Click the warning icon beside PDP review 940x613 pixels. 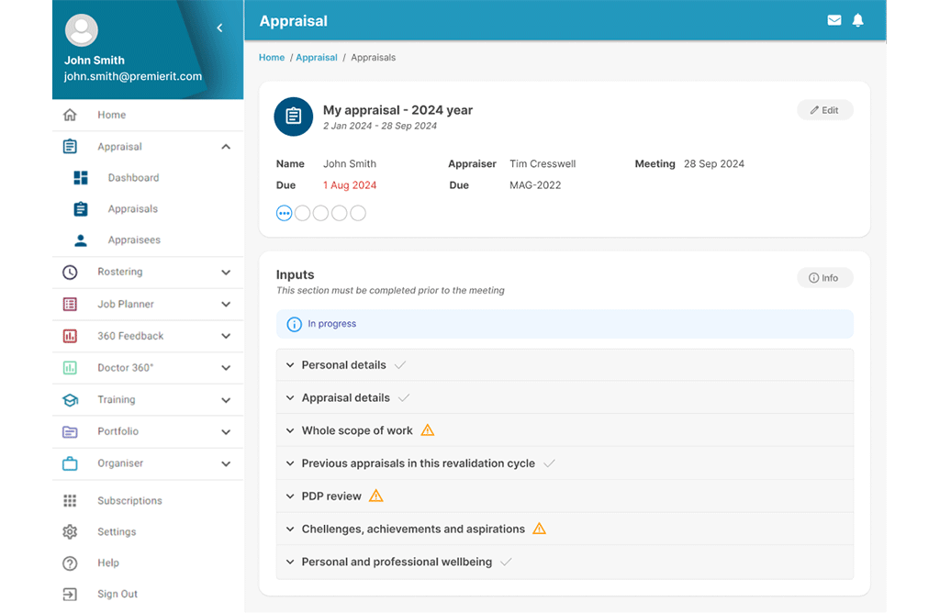click(375, 496)
